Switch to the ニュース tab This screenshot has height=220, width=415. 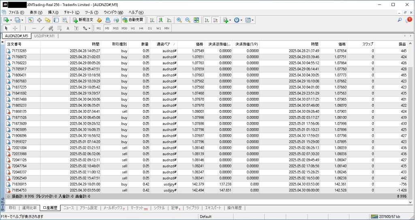(68, 208)
